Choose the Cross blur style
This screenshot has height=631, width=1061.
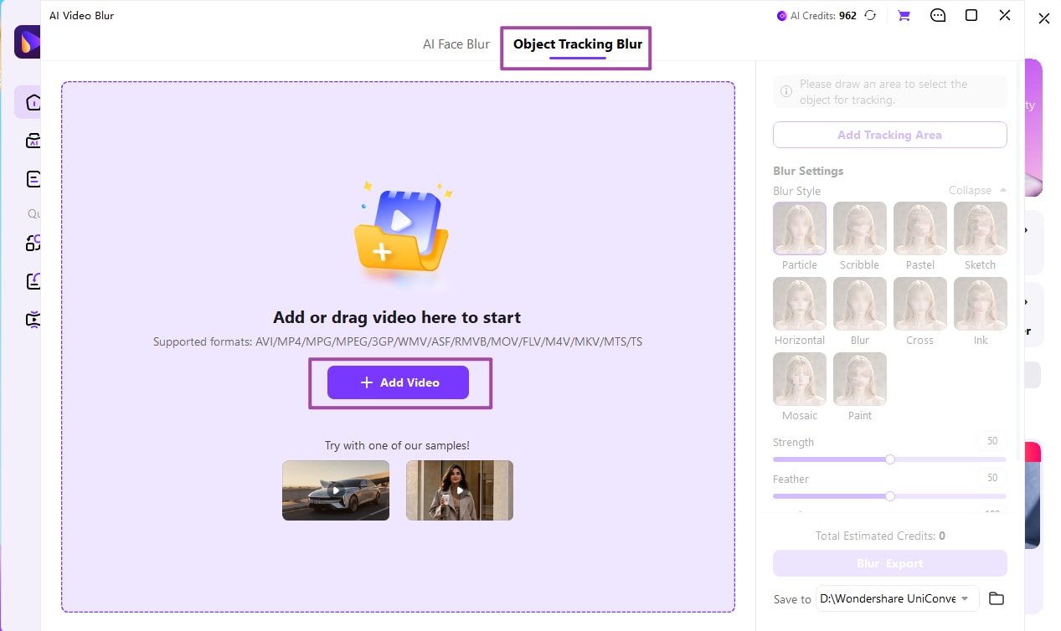(x=920, y=304)
